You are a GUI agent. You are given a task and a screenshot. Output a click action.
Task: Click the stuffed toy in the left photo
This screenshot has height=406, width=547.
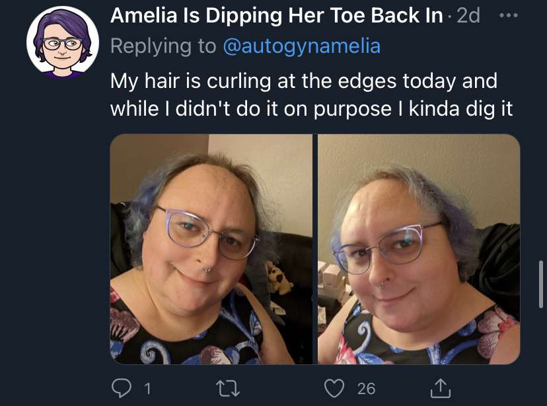(278, 278)
